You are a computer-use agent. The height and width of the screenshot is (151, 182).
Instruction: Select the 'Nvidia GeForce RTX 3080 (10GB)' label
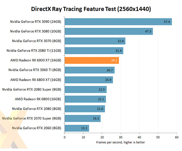(x=36, y=31)
